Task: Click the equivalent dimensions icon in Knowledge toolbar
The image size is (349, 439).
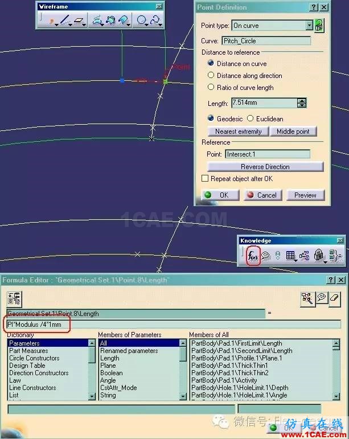Action: pos(335,255)
